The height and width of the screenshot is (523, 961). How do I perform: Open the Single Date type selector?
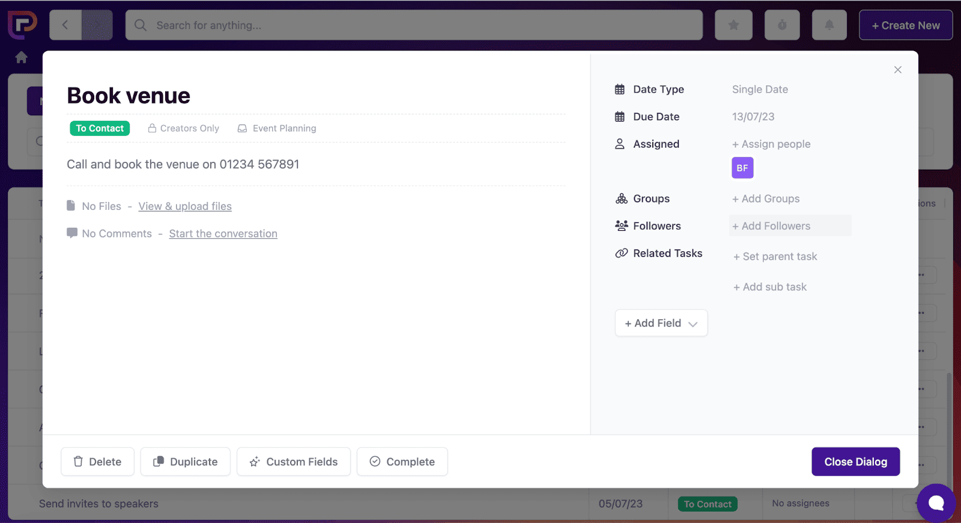[760, 90]
